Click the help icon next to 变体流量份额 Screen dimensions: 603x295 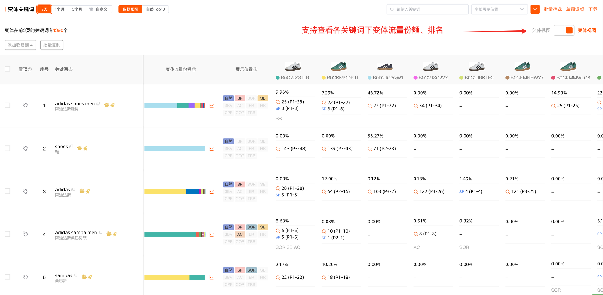coord(194,70)
